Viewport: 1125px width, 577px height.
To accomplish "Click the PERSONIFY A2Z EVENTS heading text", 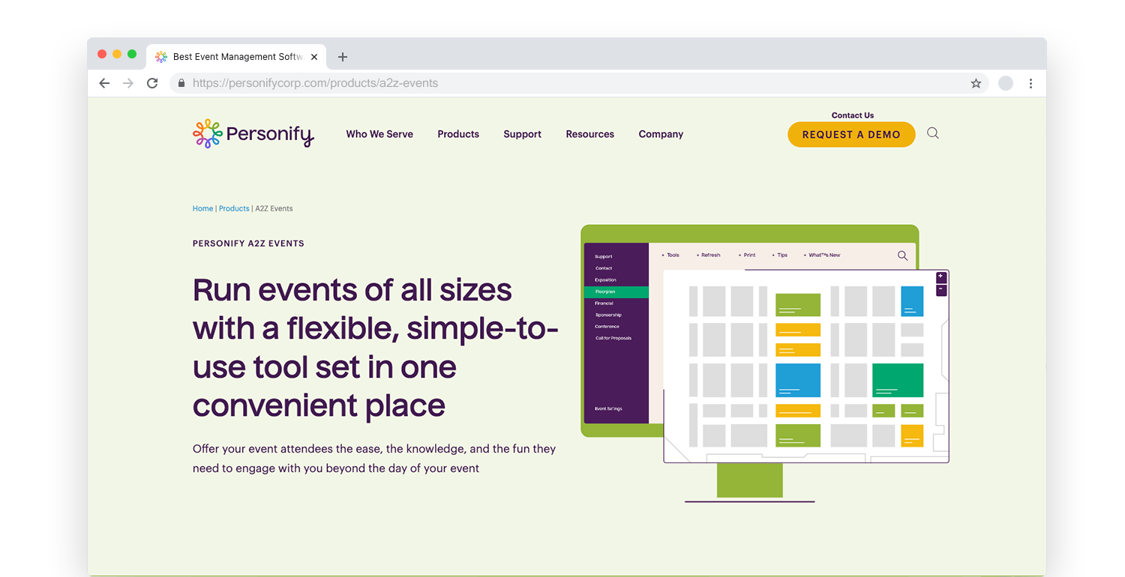I will [x=248, y=244].
